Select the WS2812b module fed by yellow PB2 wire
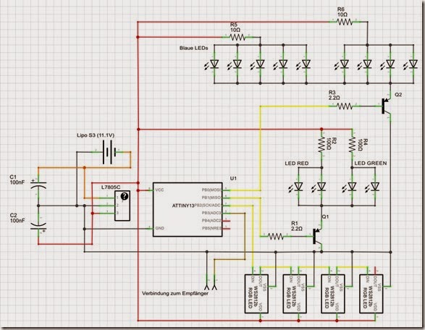 (x=256, y=294)
